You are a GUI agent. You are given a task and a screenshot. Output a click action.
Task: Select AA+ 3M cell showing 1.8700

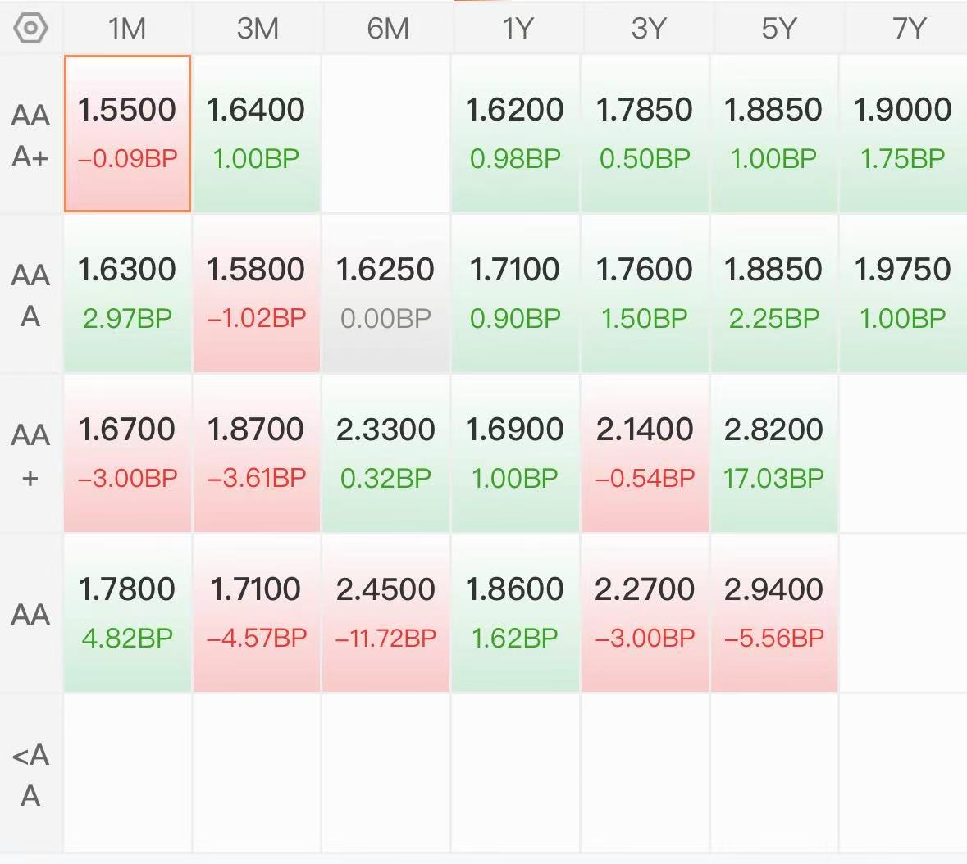pos(257,453)
